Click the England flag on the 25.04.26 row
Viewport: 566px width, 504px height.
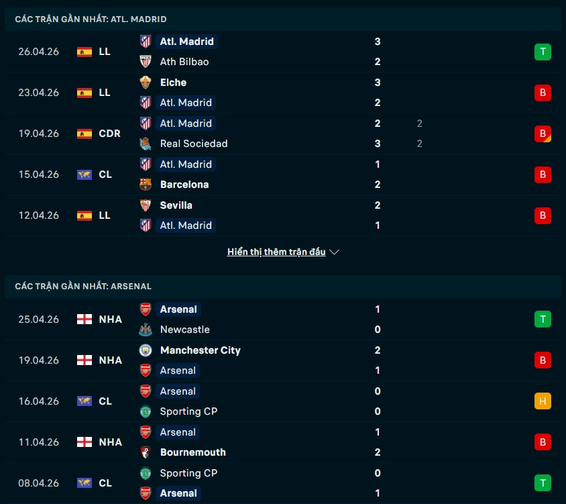(x=84, y=319)
